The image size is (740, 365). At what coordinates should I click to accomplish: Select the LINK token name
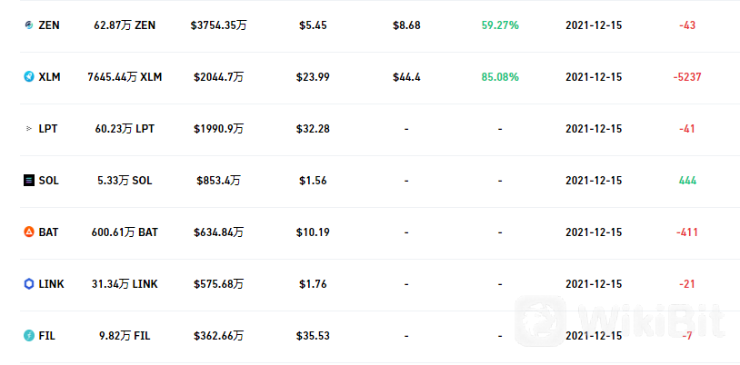click(52, 284)
